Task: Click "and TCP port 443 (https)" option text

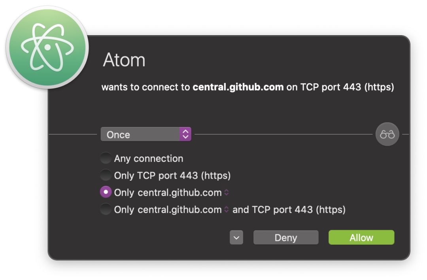Action: click(x=289, y=210)
